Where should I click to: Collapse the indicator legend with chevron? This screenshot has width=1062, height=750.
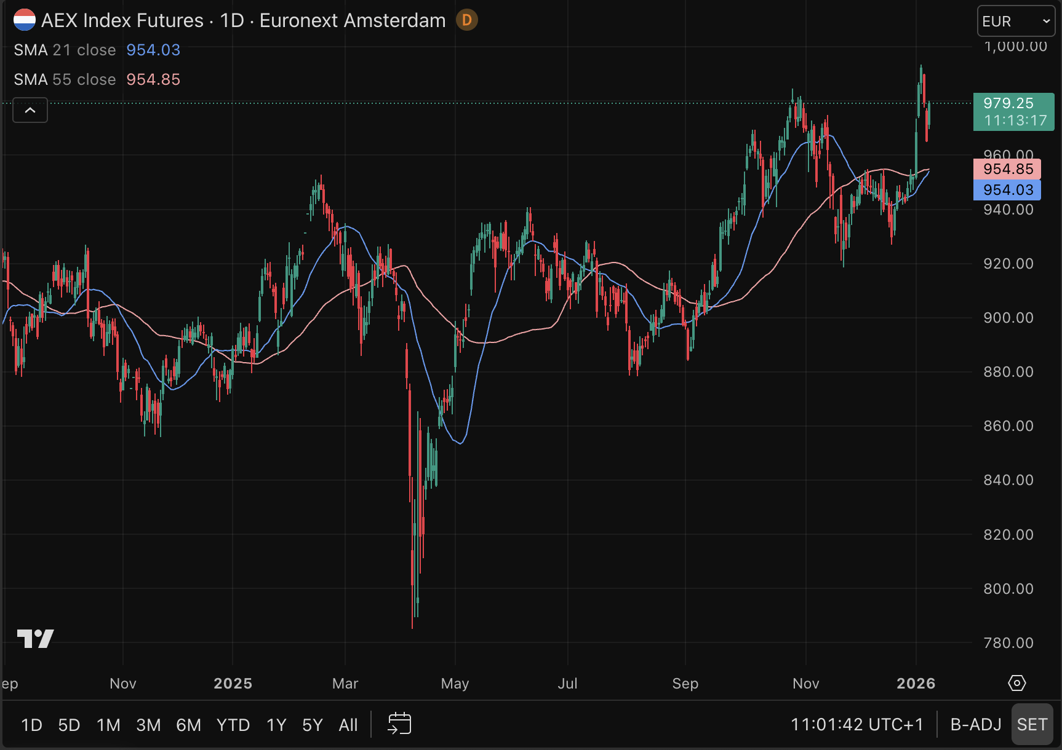[30, 111]
